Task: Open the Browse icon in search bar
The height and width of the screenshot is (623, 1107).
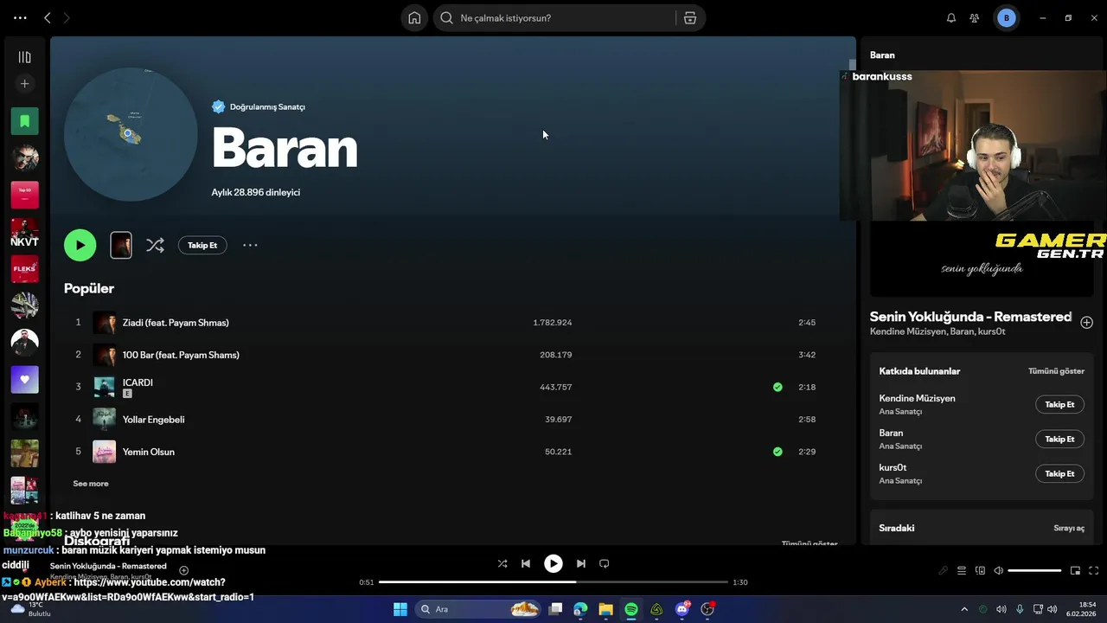Action: pyautogui.click(x=690, y=18)
